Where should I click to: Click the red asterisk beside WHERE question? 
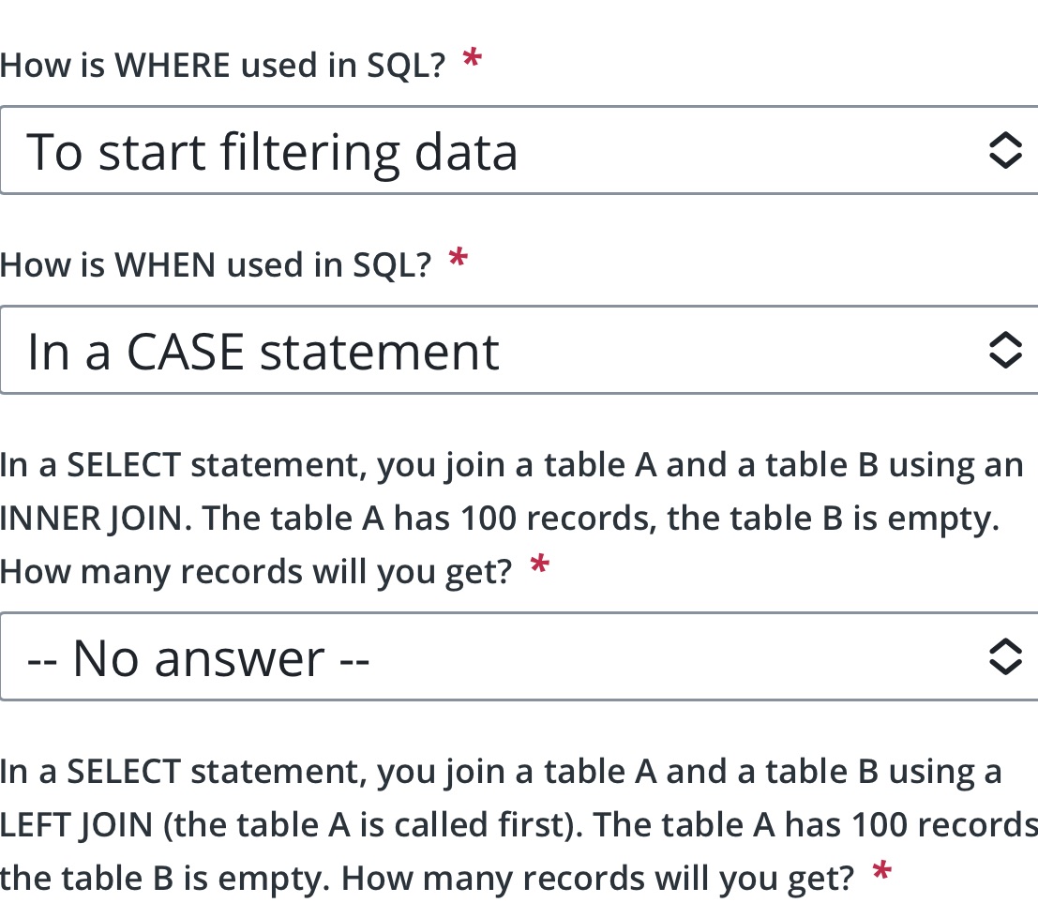(472, 59)
